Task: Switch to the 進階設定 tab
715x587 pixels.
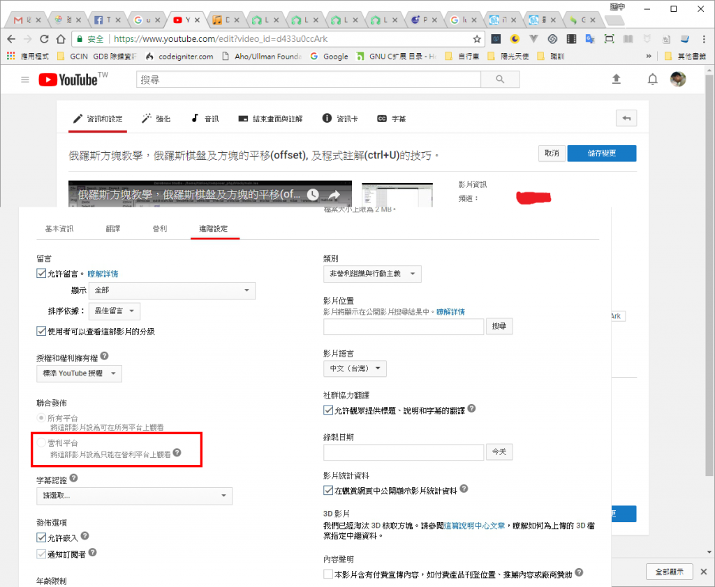Action: pos(214,228)
